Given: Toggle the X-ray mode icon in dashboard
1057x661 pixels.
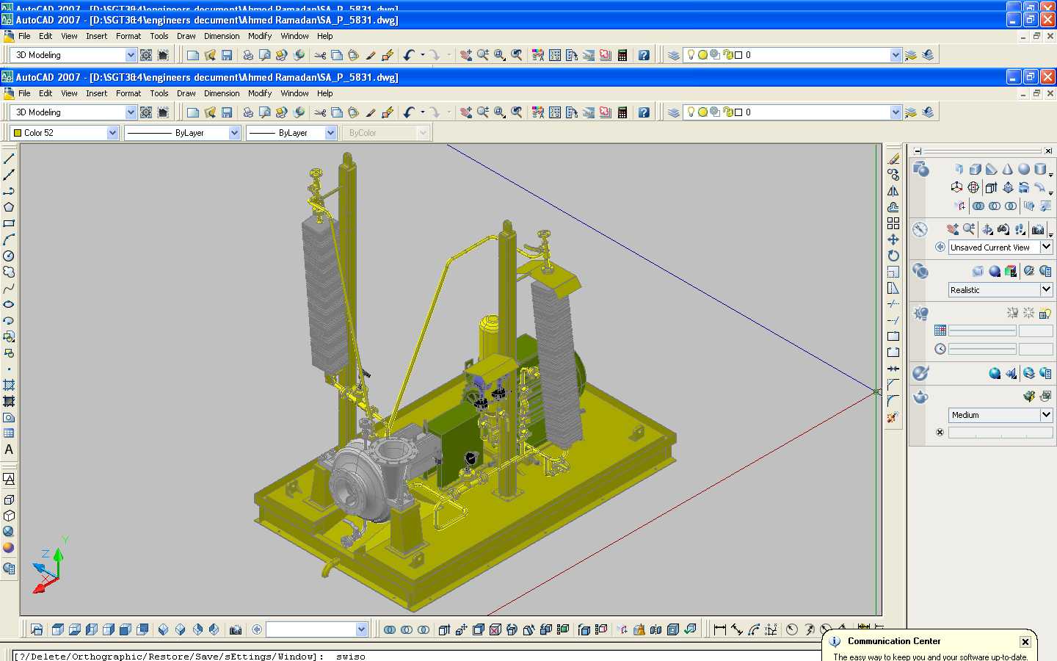Looking at the screenshot, I should point(978,271).
